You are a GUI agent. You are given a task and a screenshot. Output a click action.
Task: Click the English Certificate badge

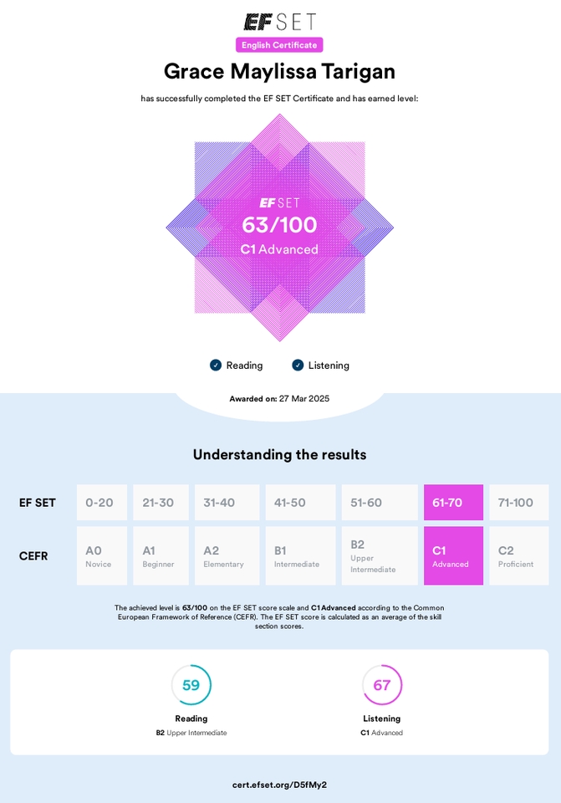pos(279,45)
